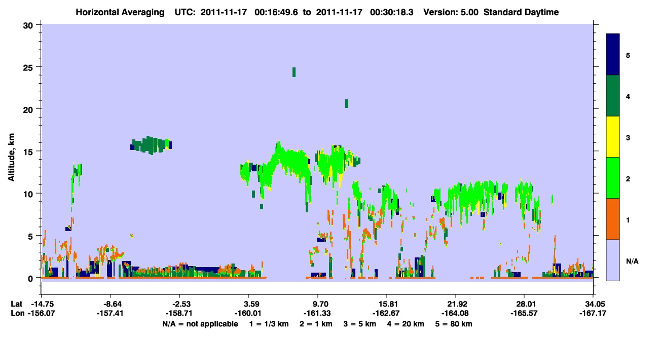
Task: Click the start time '00:16:49.6'
Action: pyautogui.click(x=276, y=12)
